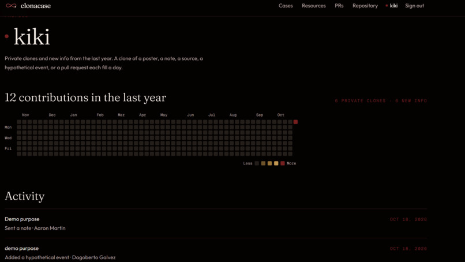Click the Wed weekday label
The height and width of the screenshot is (262, 465).
point(8,138)
